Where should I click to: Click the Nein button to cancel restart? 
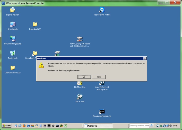click(99, 77)
